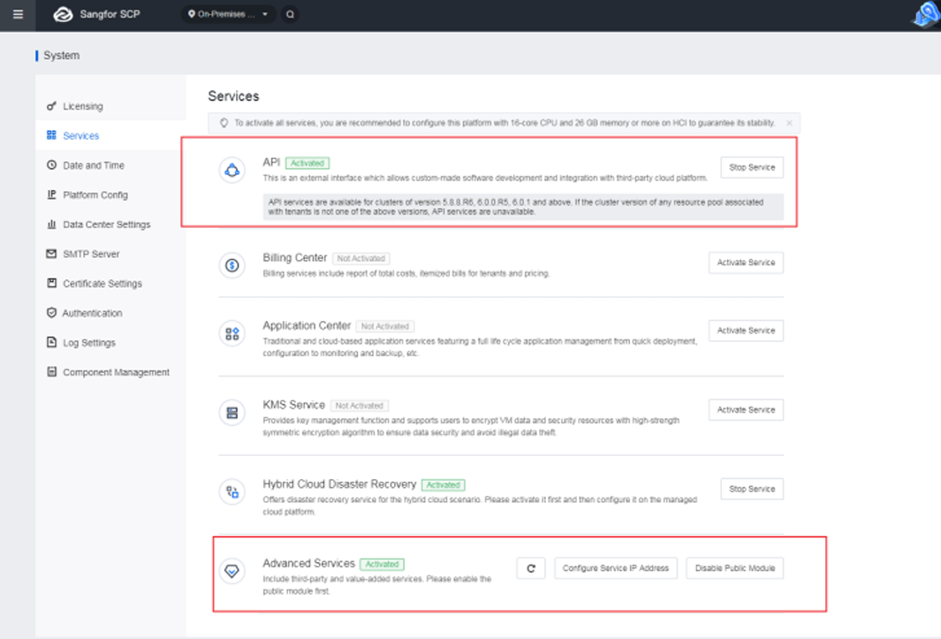941x639 pixels.
Task: Click the Licensing key icon in sidebar
Action: click(51, 105)
